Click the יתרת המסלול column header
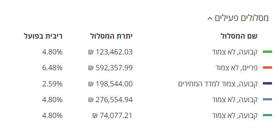 click(111, 36)
